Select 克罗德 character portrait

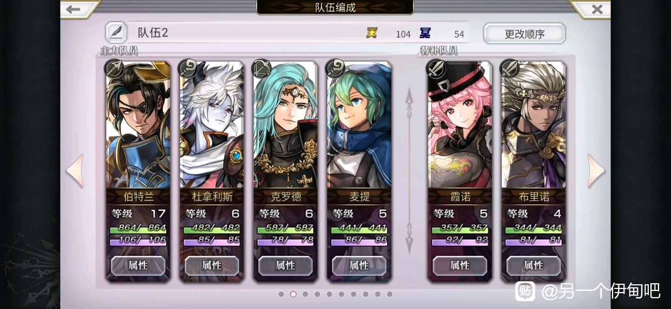click(x=285, y=125)
